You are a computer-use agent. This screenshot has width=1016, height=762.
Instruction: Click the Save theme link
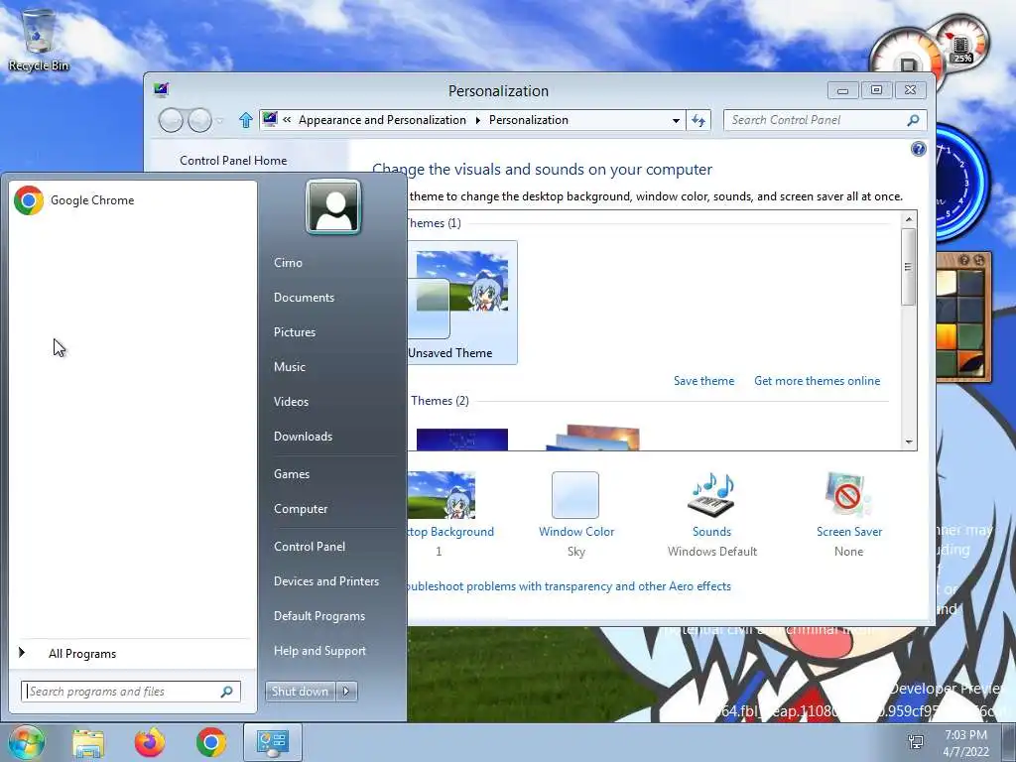[703, 381]
